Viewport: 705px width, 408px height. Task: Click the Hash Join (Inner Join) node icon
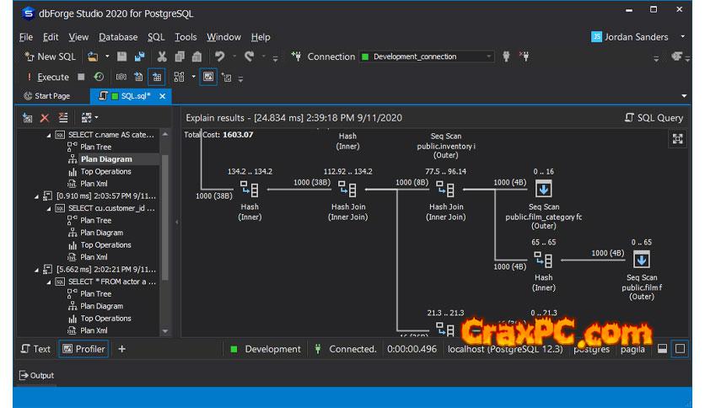coord(347,190)
